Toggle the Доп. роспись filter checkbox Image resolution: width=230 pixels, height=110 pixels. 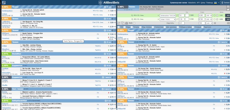click(x=165, y=27)
